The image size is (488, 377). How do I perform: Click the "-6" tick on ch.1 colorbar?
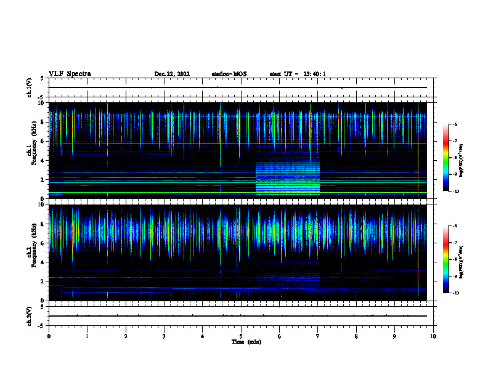coord(455,124)
